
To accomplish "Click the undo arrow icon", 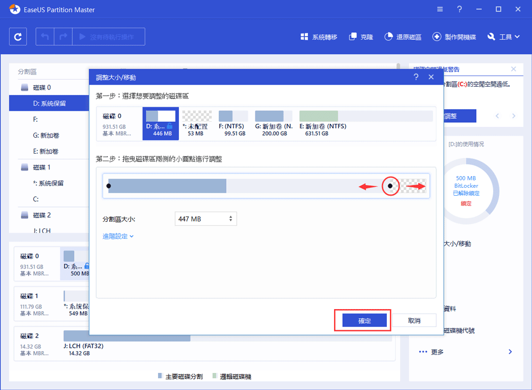I will [x=45, y=36].
